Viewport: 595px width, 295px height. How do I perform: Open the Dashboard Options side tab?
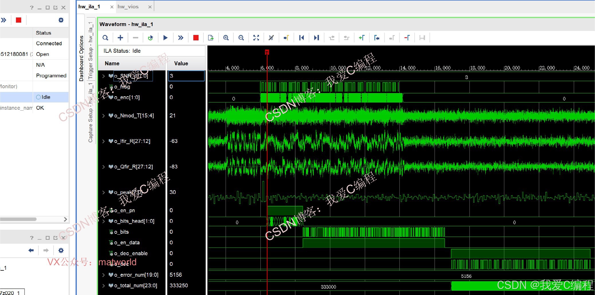(x=81, y=58)
